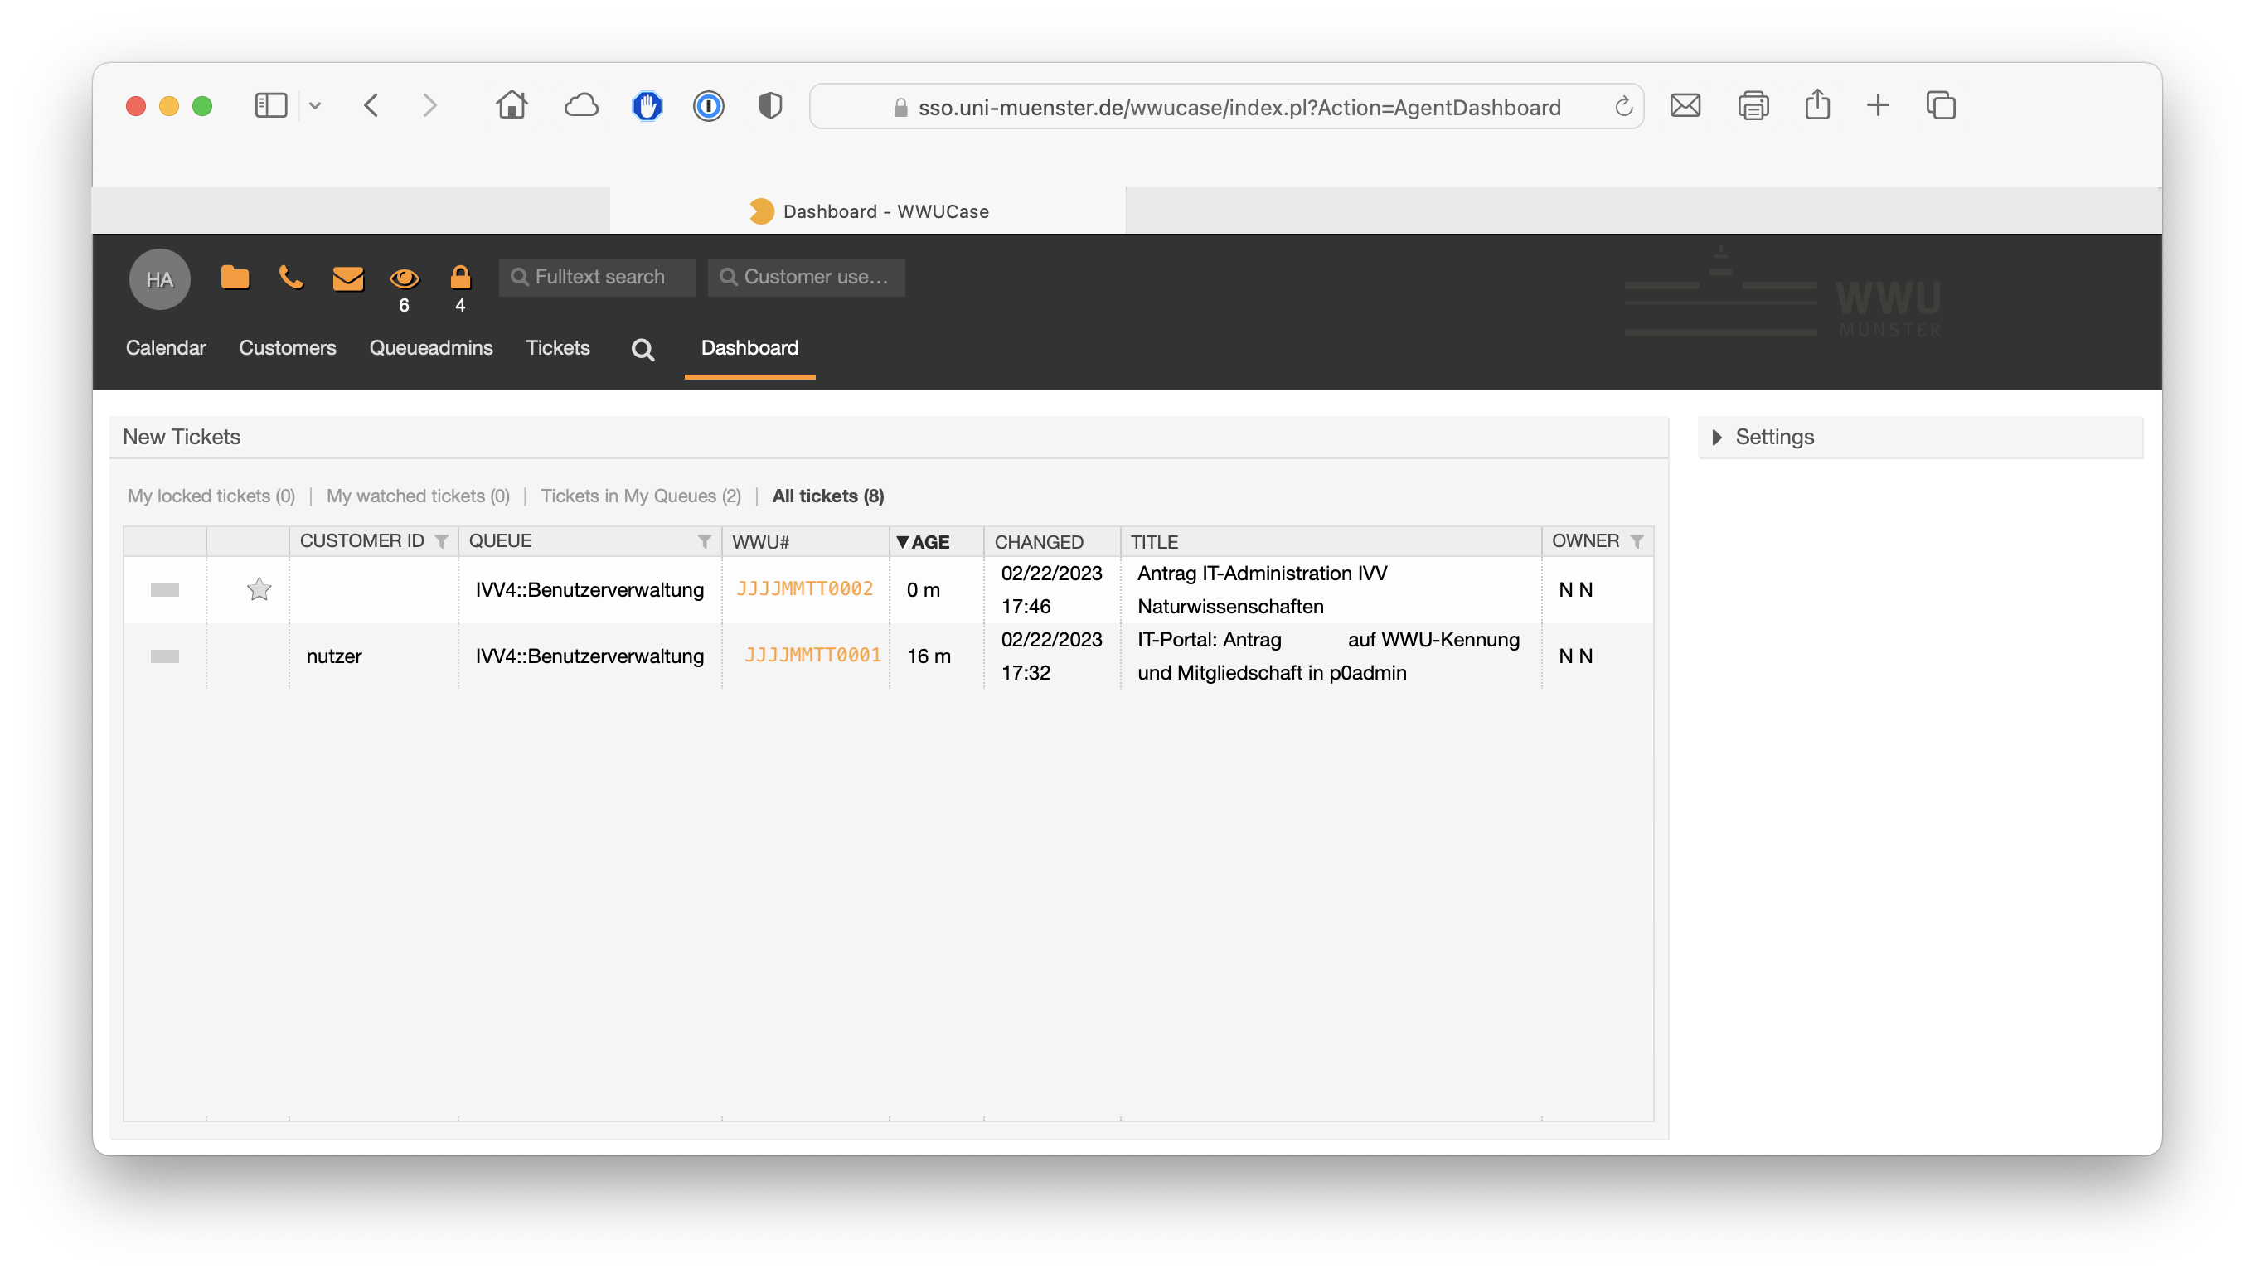2255x1278 pixels.
Task: Toggle favorite star on ticket JJJJMMTT0002
Action: [x=259, y=589]
